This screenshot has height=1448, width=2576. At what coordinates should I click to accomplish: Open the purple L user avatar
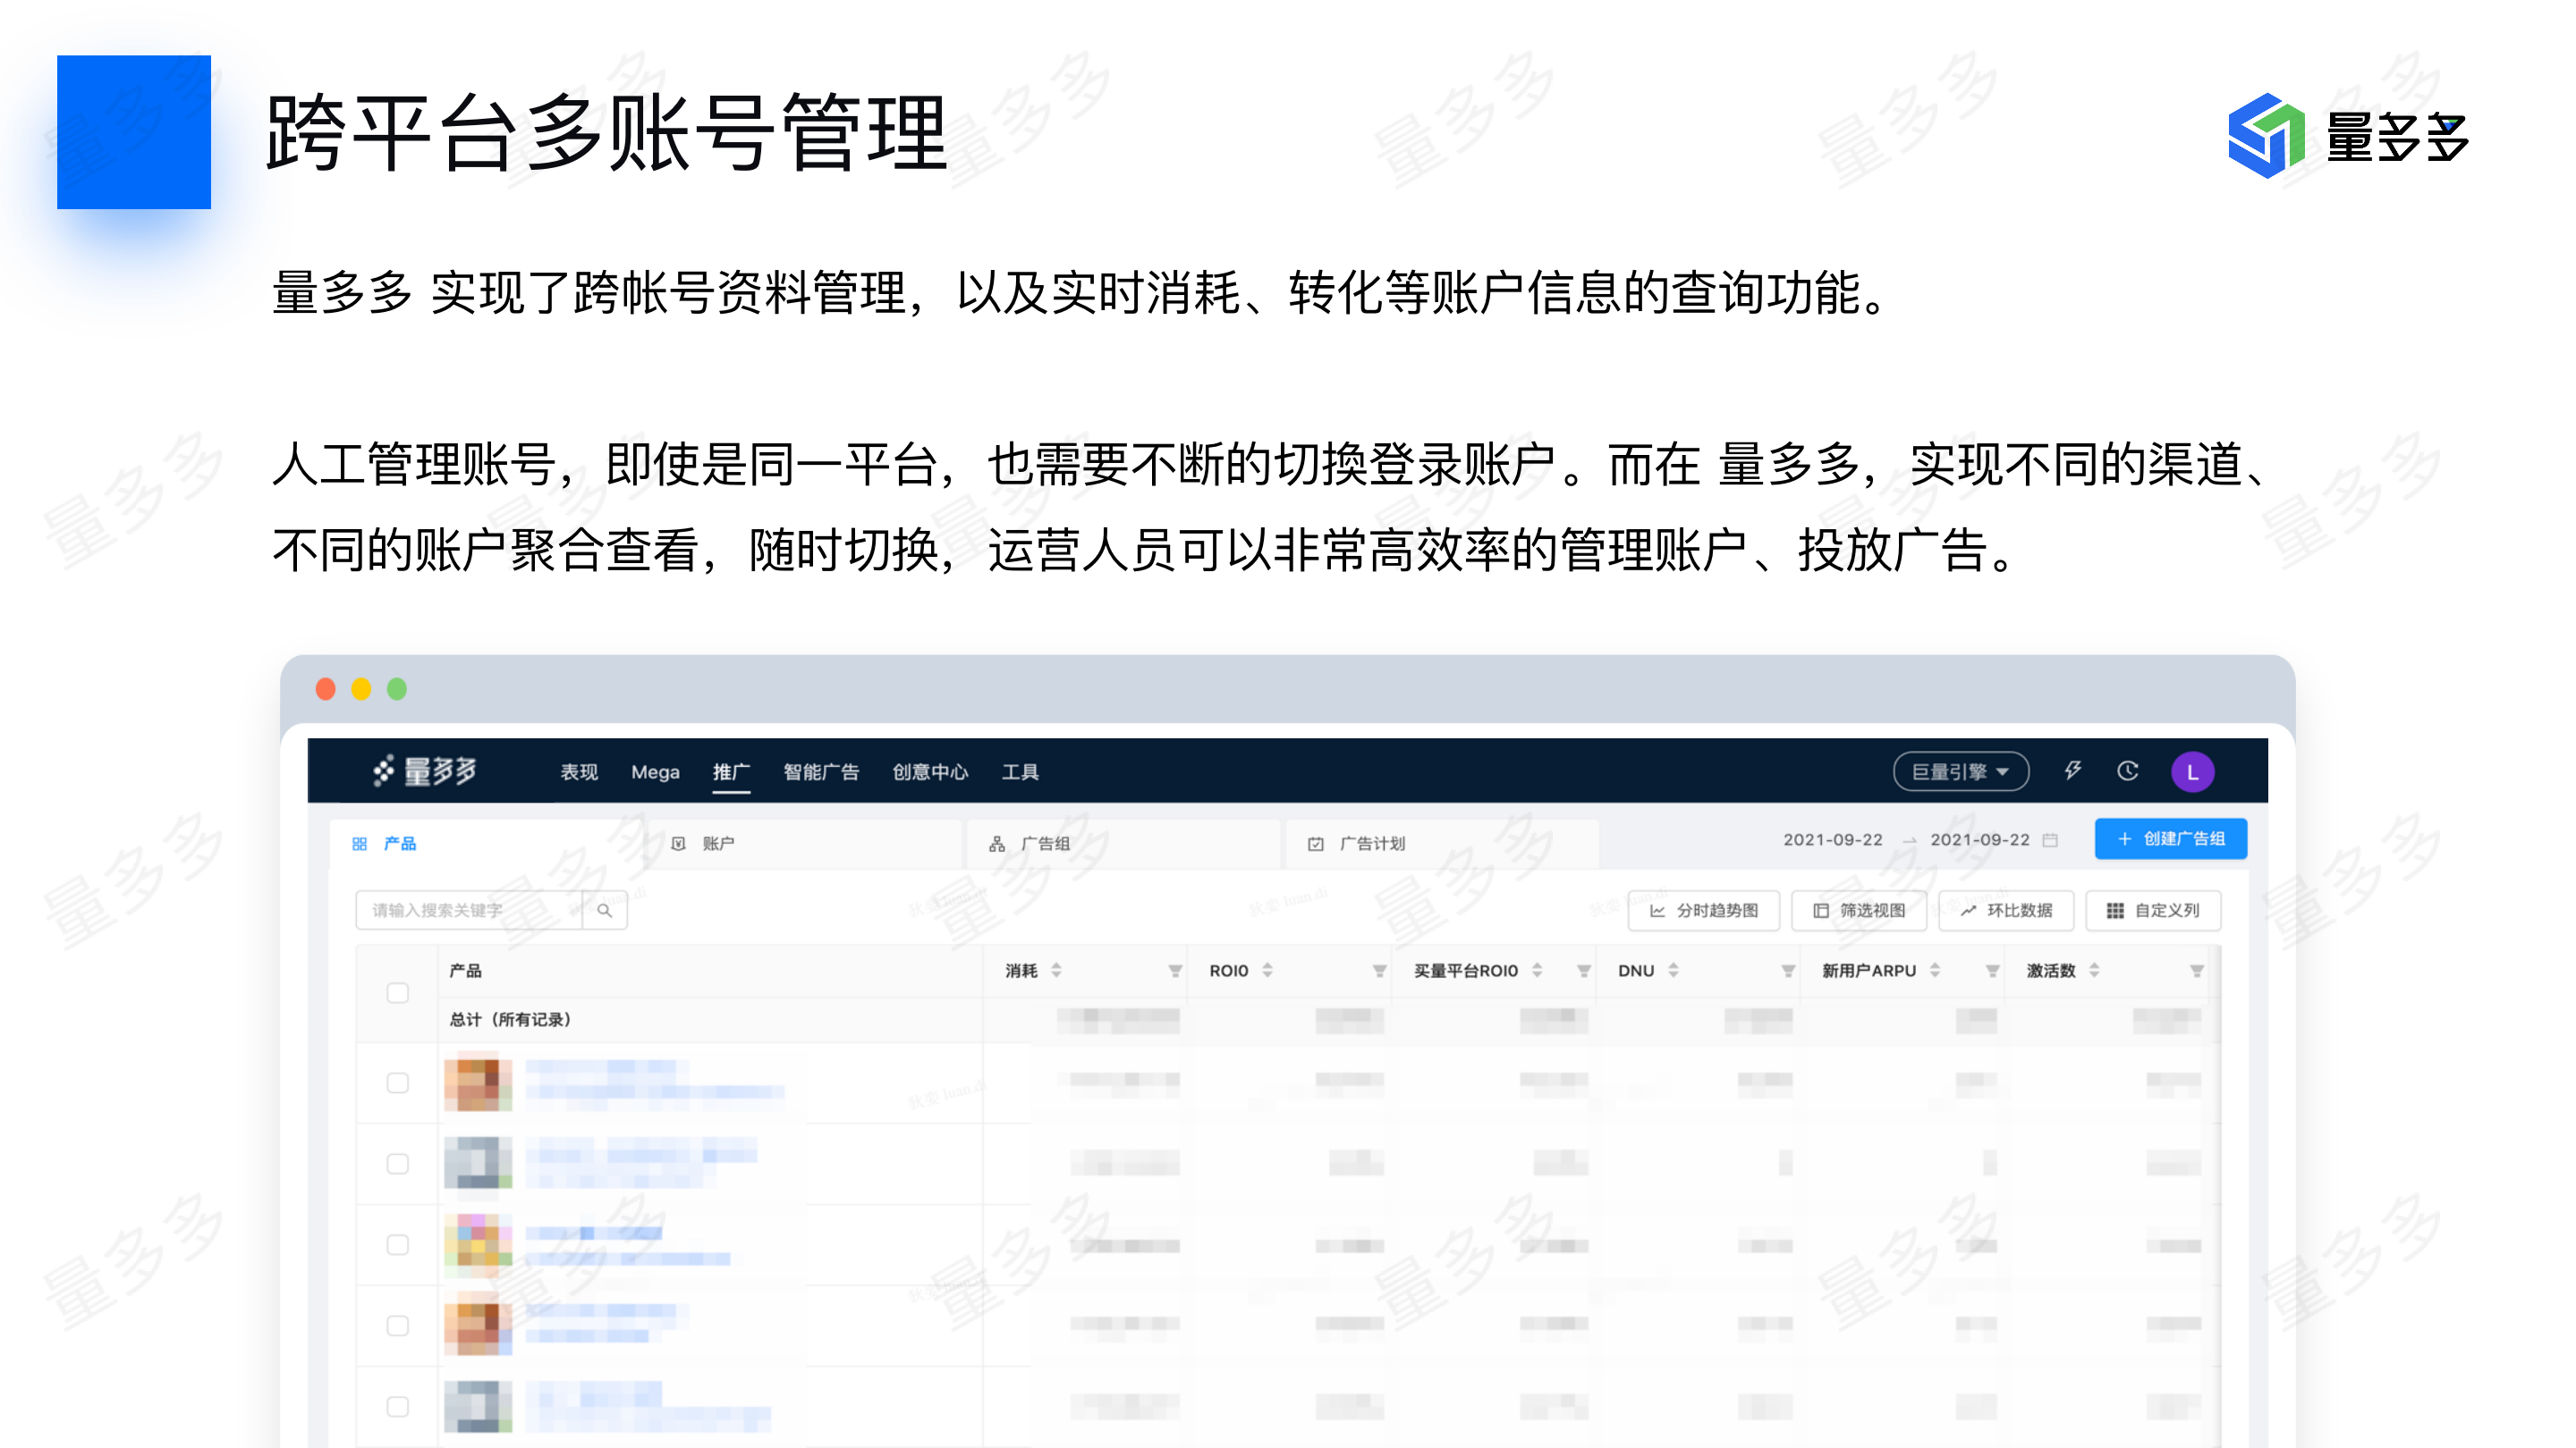click(2192, 771)
